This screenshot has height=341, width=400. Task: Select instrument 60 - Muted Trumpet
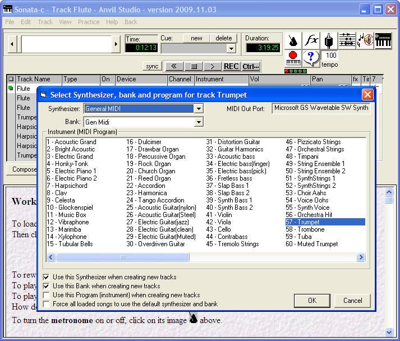point(312,244)
